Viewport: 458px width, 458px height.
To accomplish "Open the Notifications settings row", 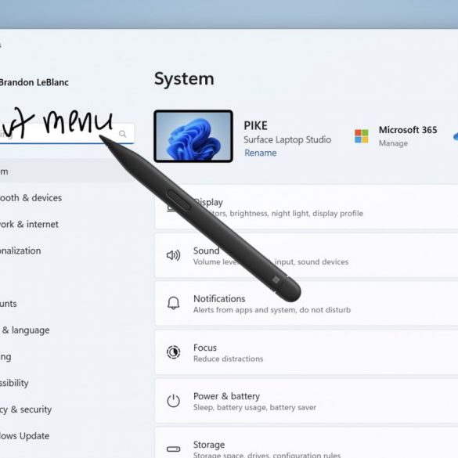I will click(x=306, y=304).
